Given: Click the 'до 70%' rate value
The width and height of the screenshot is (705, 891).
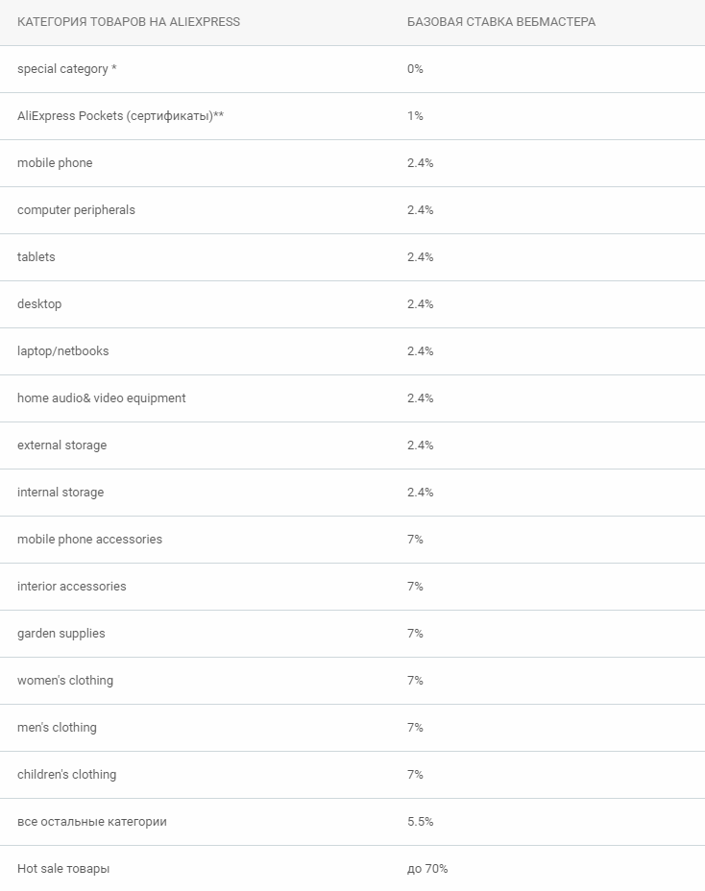Looking at the screenshot, I should click(426, 869).
